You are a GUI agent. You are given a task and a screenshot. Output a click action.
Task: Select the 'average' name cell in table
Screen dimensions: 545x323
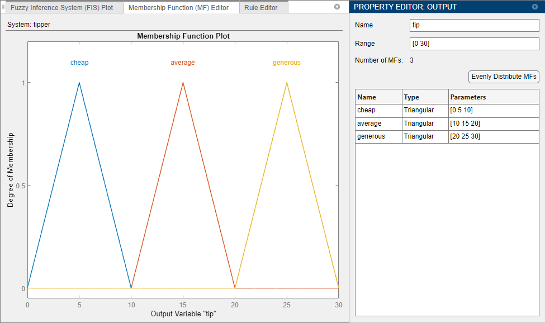tap(378, 124)
